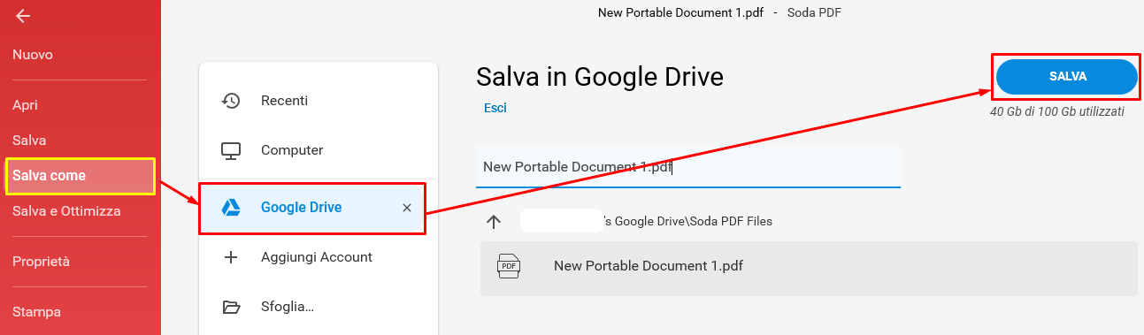This screenshot has width=1144, height=335.
Task: Select Salva in the sidebar
Action: click(29, 141)
